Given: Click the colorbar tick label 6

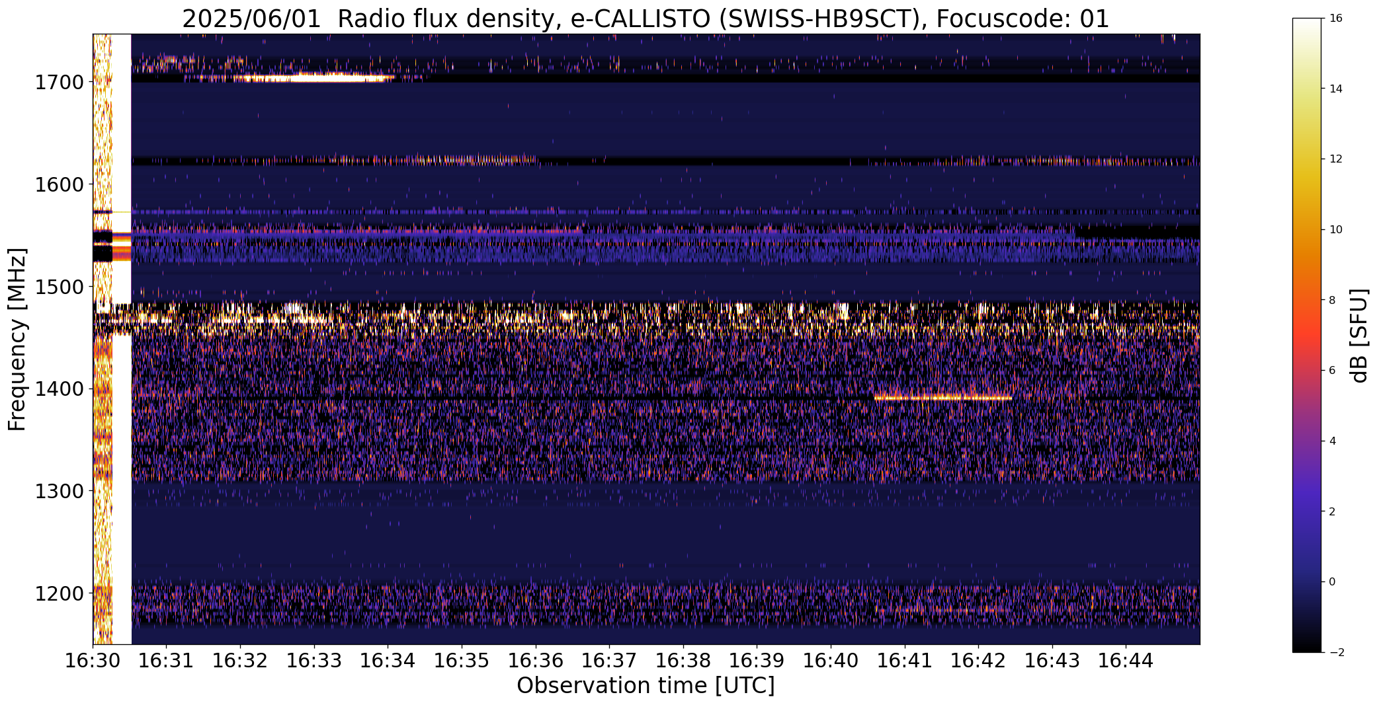Looking at the screenshot, I should tap(1332, 371).
